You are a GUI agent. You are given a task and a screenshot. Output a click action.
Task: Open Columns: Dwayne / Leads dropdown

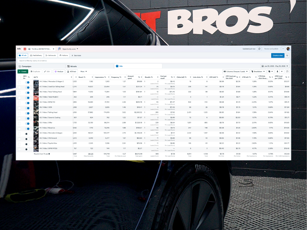[236, 72]
